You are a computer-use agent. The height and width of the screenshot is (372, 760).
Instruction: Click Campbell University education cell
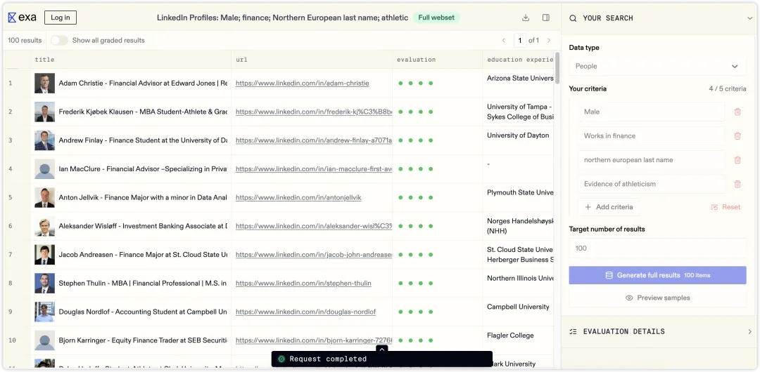pyautogui.click(x=518, y=307)
